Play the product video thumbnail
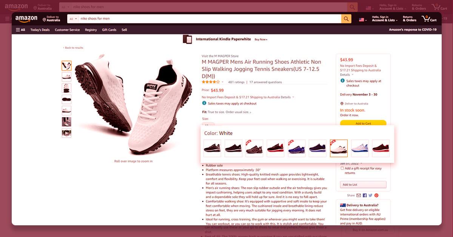Image resolution: width=453 pixels, height=237 pixels. pos(66,133)
